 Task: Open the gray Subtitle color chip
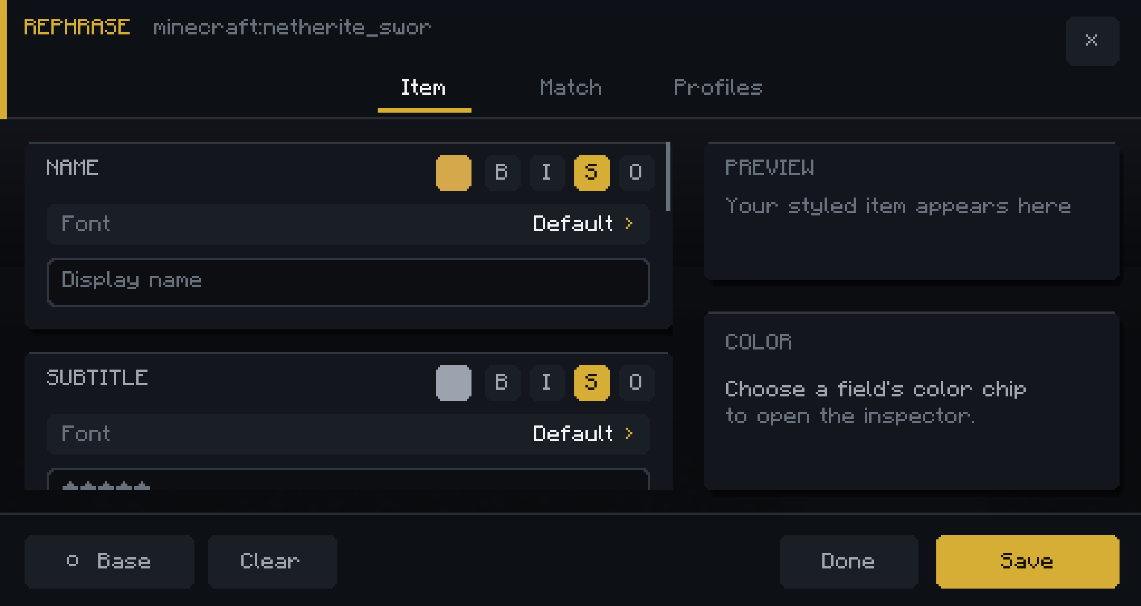[453, 383]
